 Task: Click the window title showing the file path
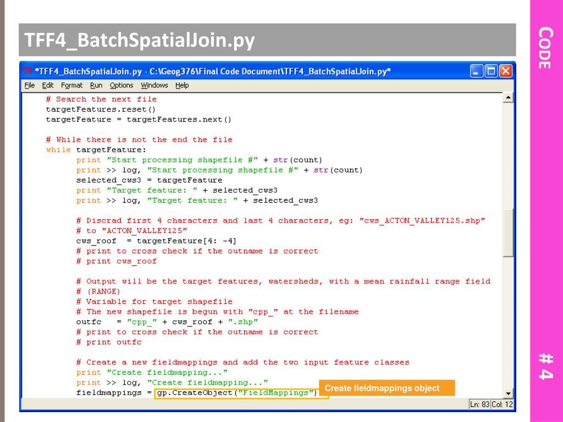pos(213,71)
